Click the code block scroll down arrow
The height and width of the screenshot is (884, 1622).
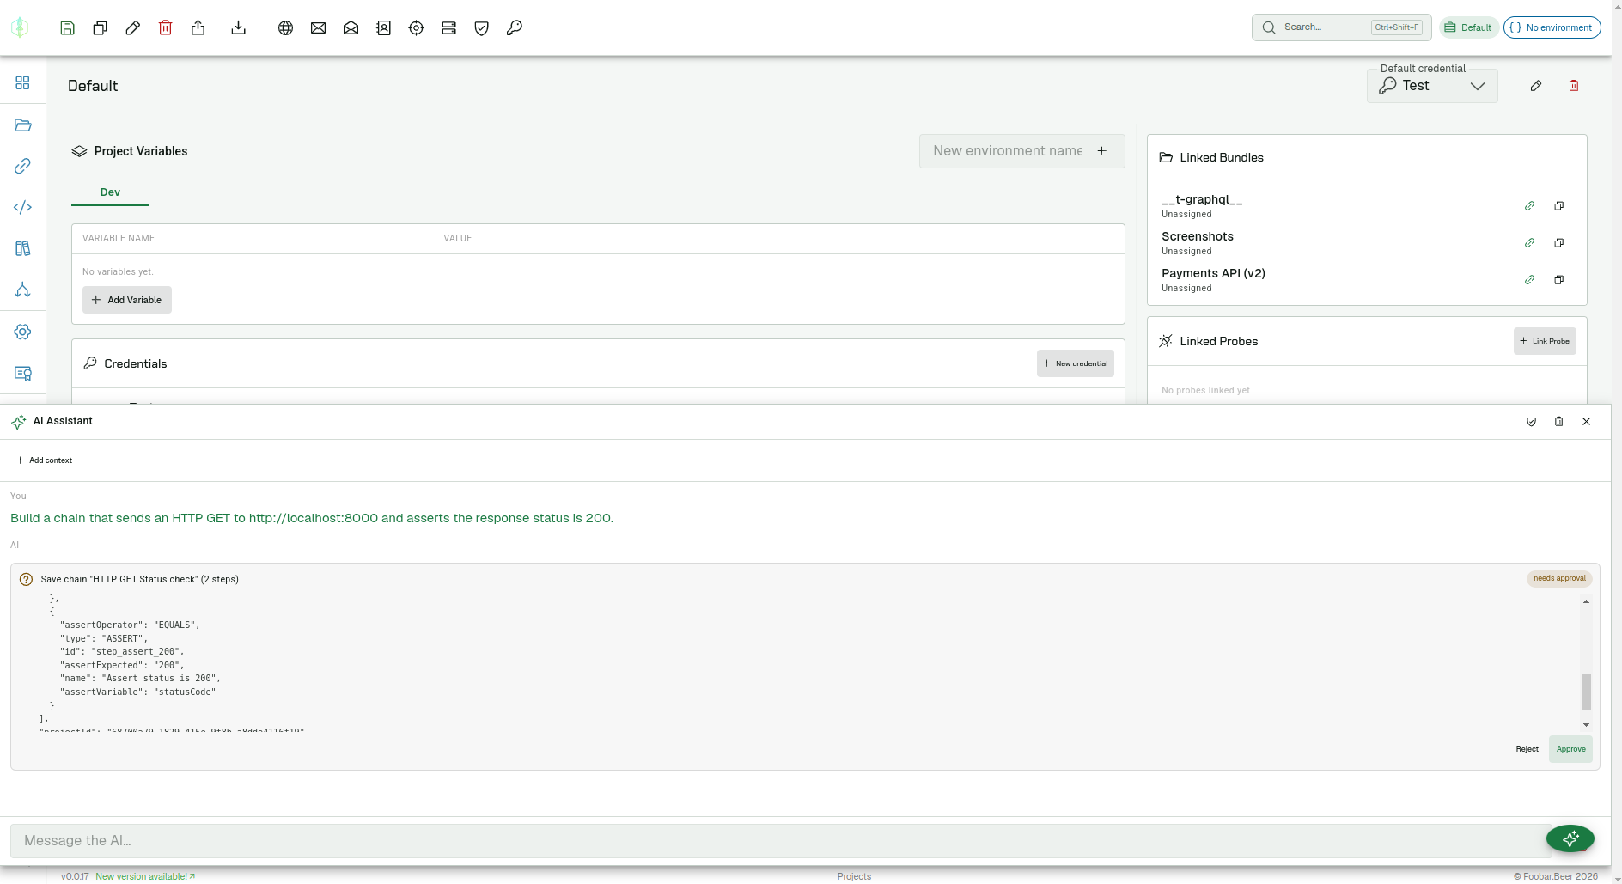click(1586, 725)
